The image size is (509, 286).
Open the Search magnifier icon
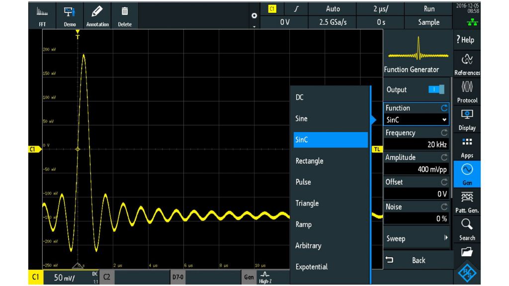pos(467,229)
